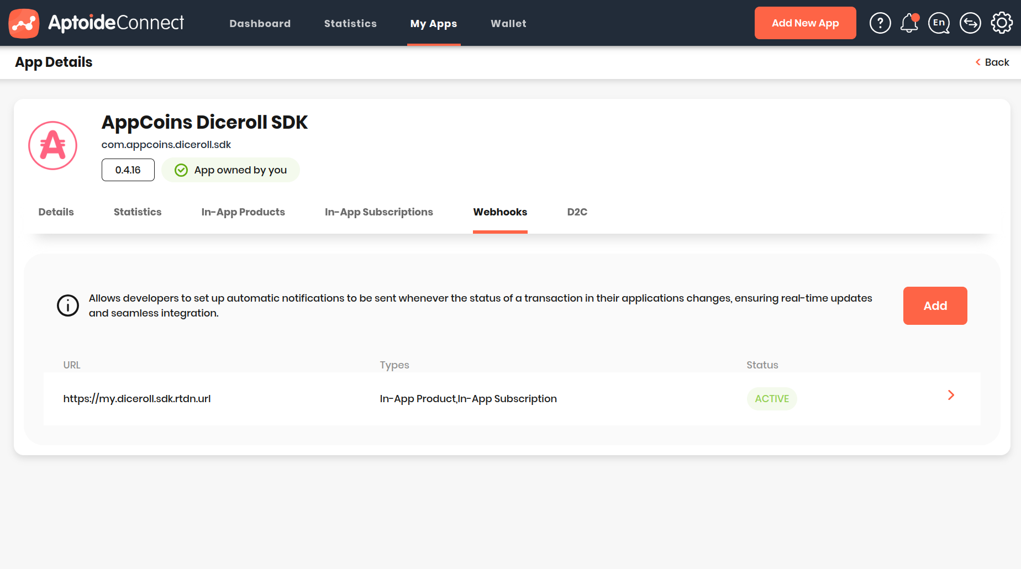This screenshot has height=569, width=1021.
Task: Change language via the En icon
Action: point(939,23)
